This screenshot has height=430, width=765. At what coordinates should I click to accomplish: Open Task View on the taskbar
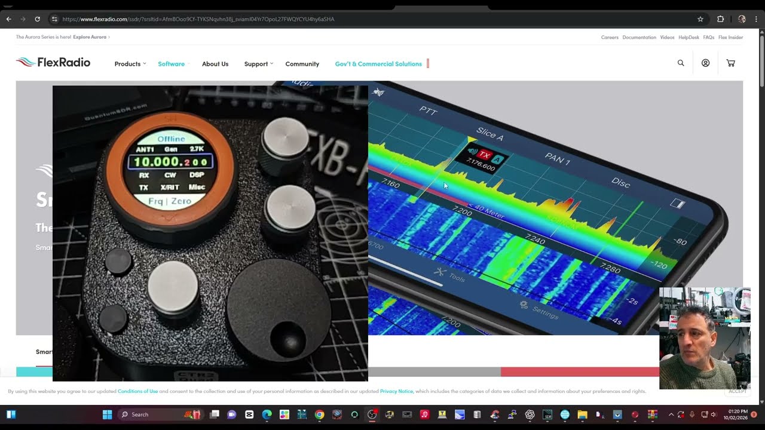215,414
